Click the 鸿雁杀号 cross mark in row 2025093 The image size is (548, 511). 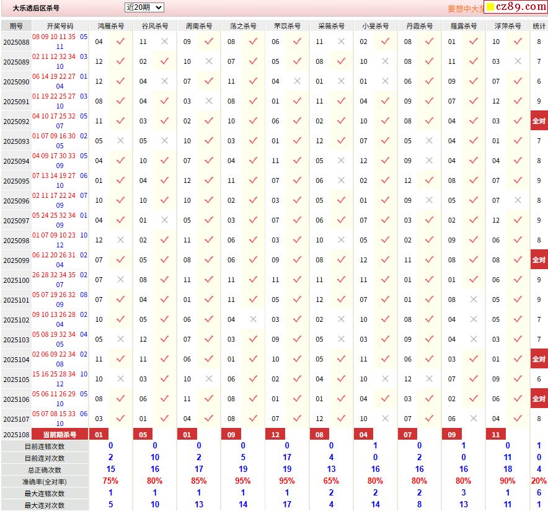(x=121, y=141)
